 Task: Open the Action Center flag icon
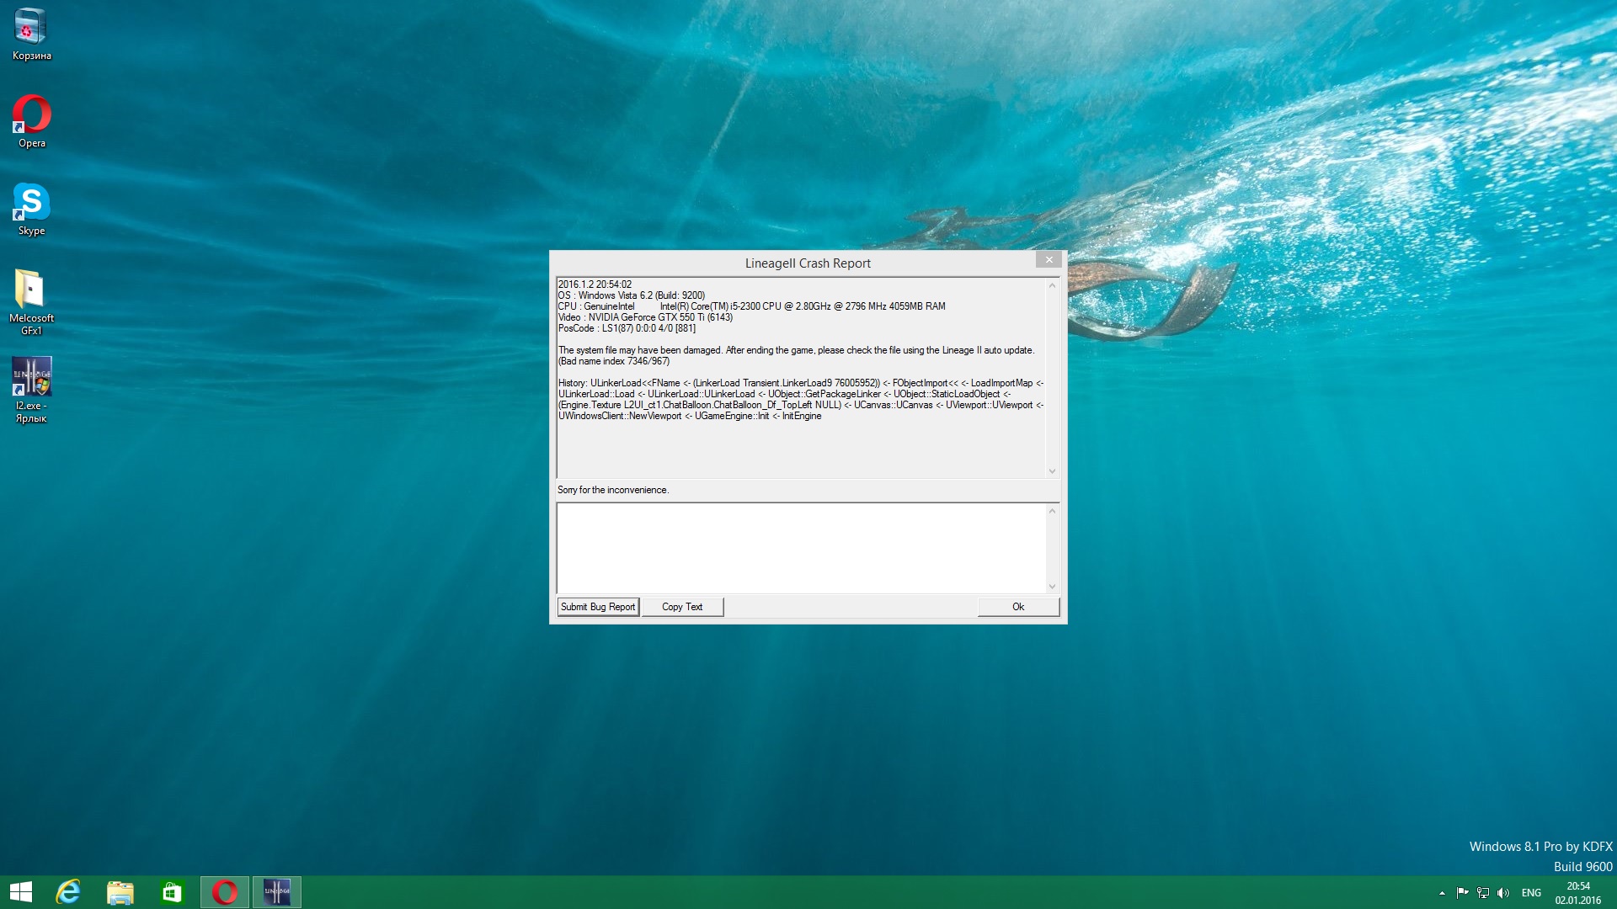1462,893
